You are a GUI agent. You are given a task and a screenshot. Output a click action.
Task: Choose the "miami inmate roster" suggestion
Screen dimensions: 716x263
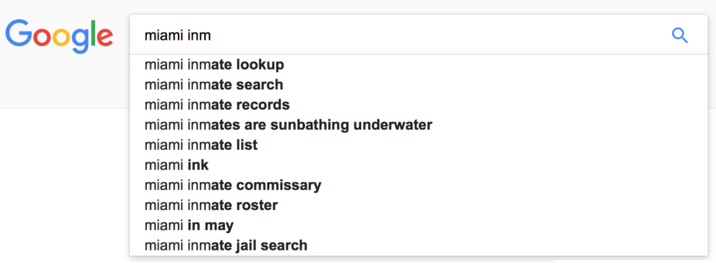click(419, 205)
